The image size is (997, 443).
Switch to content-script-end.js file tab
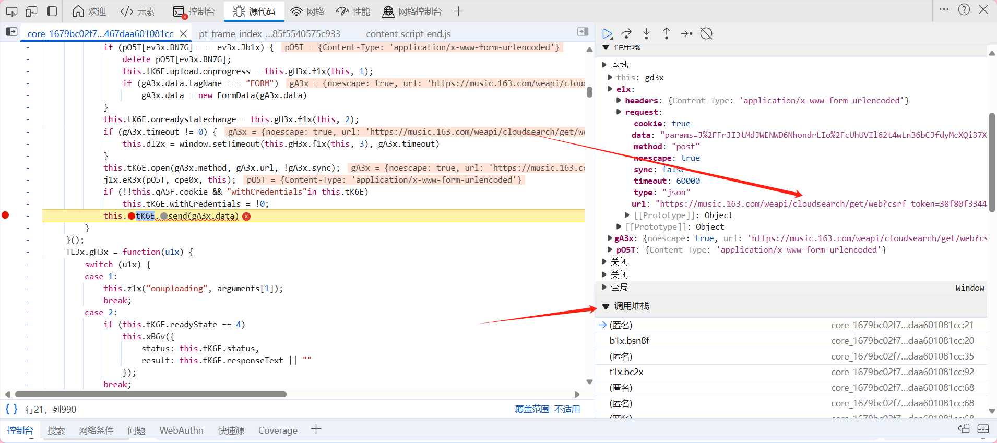[x=408, y=33]
